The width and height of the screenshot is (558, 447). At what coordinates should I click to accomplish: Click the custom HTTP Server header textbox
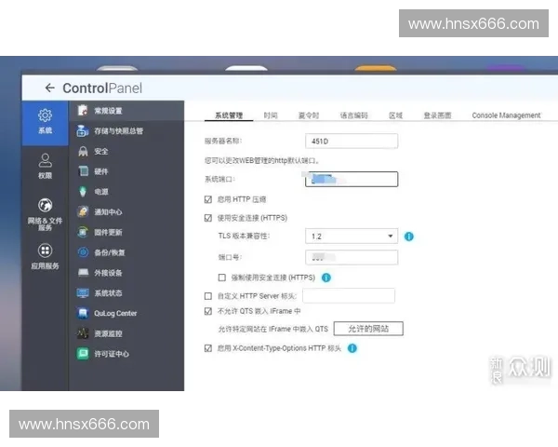coord(349,296)
